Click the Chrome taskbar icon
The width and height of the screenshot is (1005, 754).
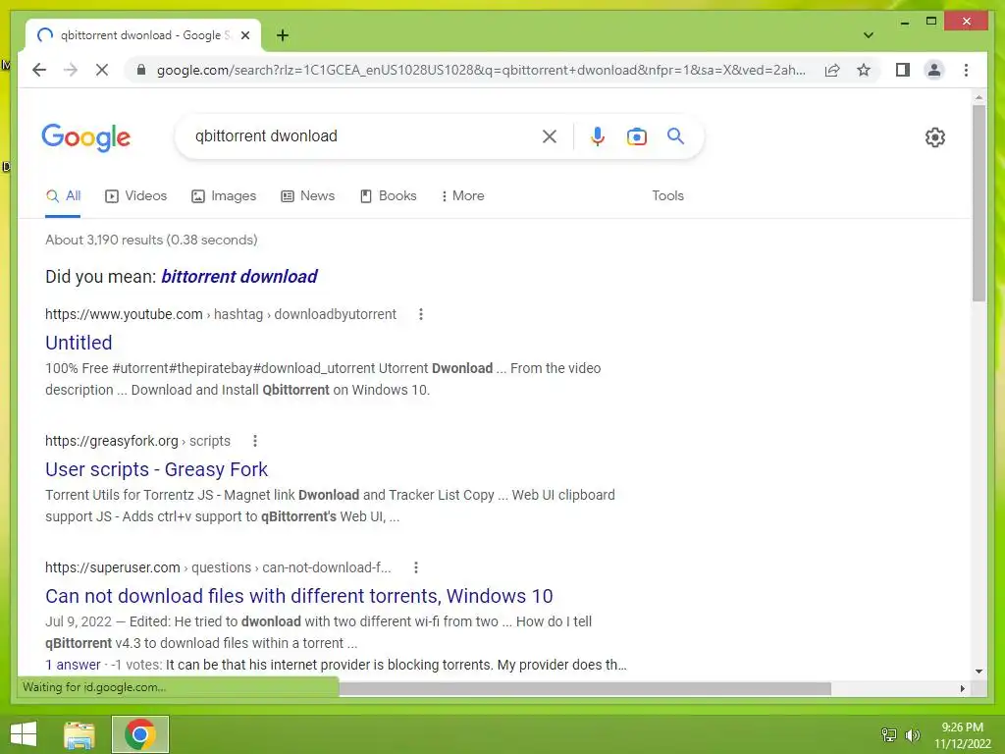pyautogui.click(x=140, y=734)
